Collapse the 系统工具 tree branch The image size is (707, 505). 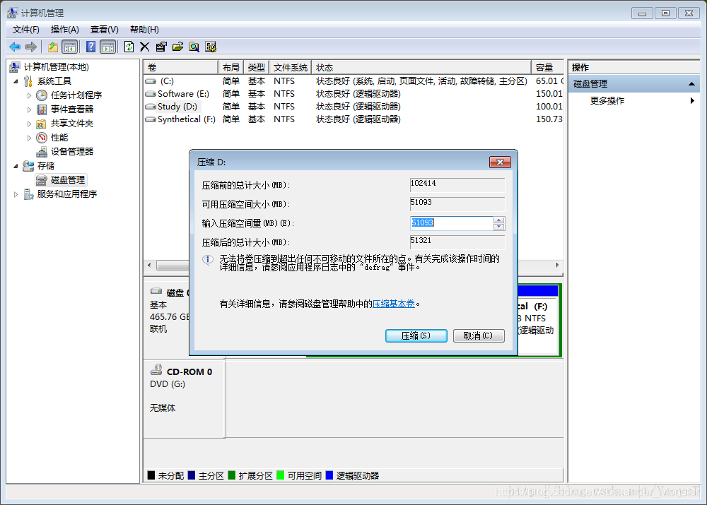[x=16, y=81]
